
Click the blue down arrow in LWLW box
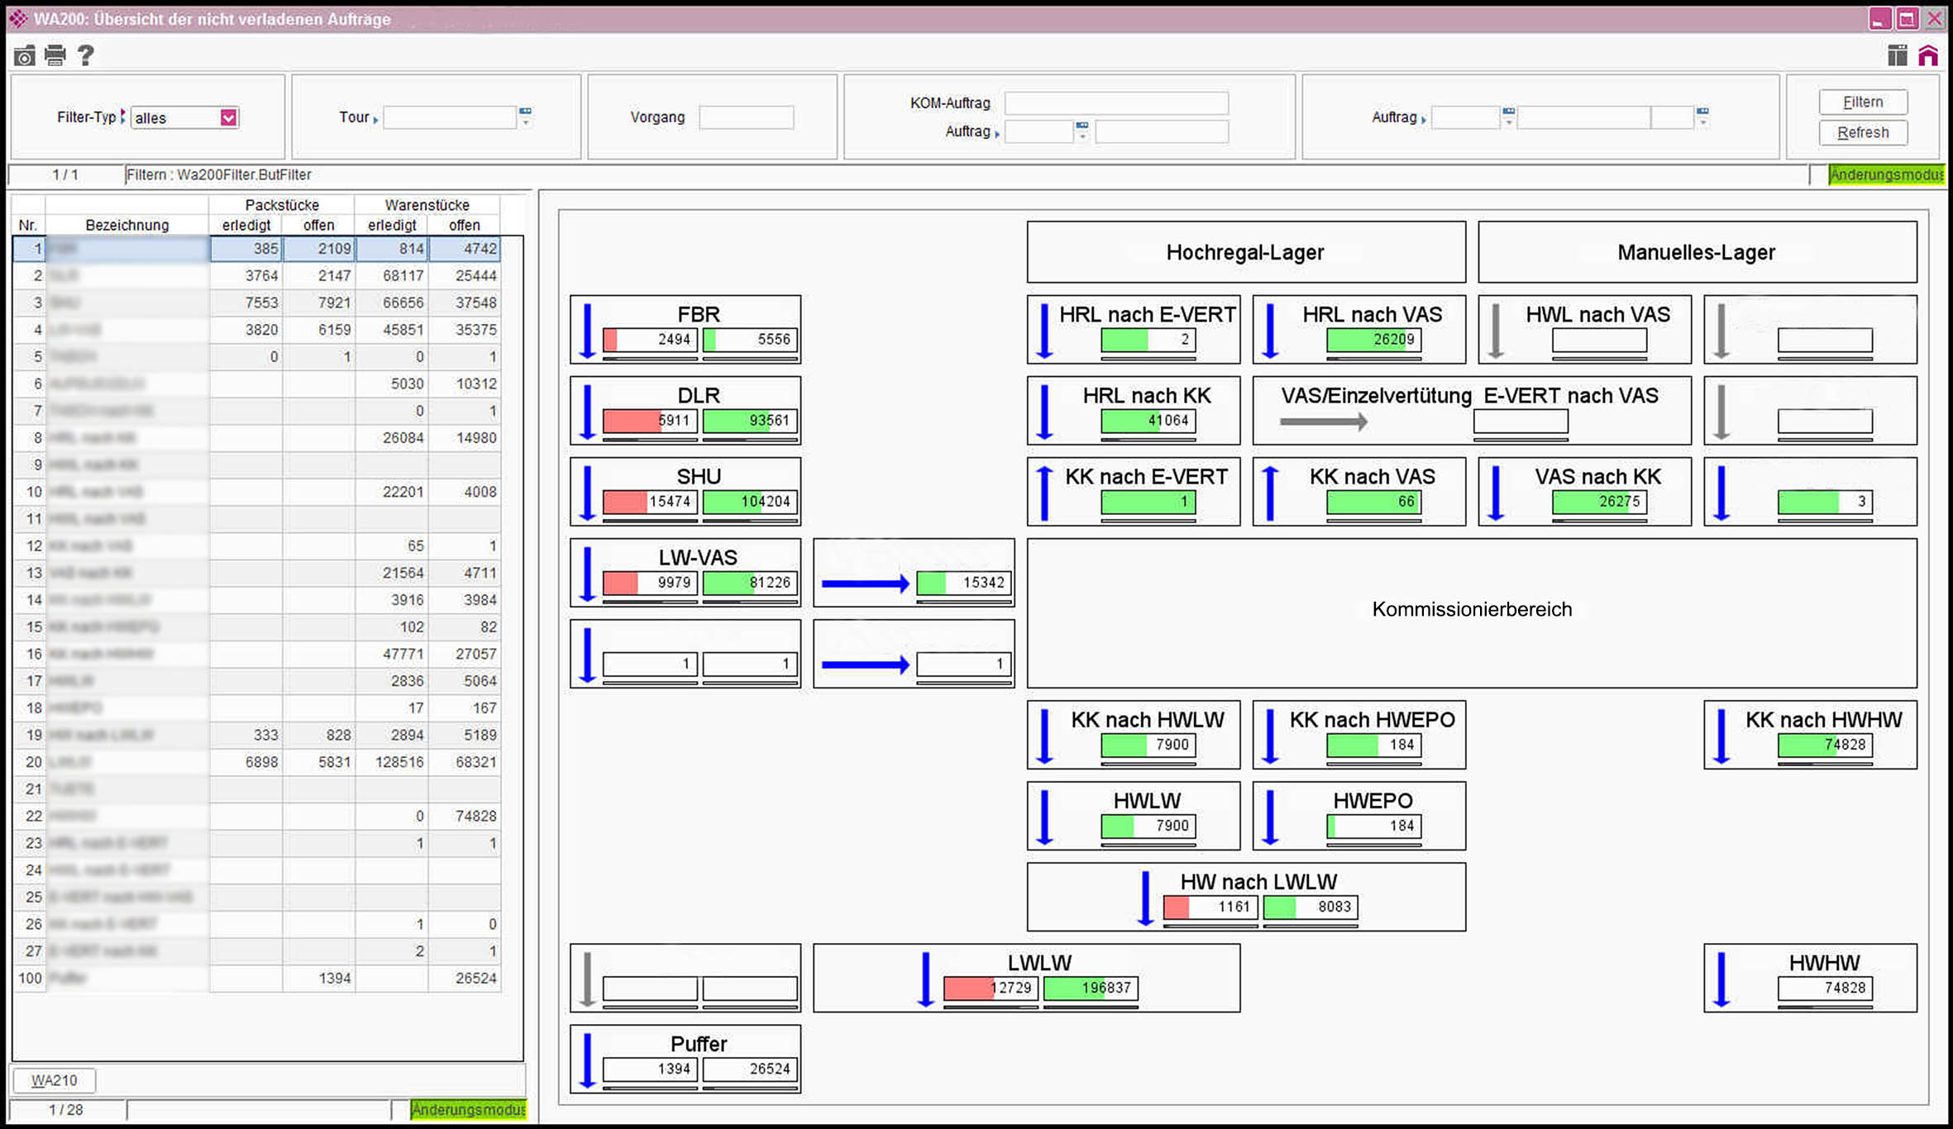(926, 979)
